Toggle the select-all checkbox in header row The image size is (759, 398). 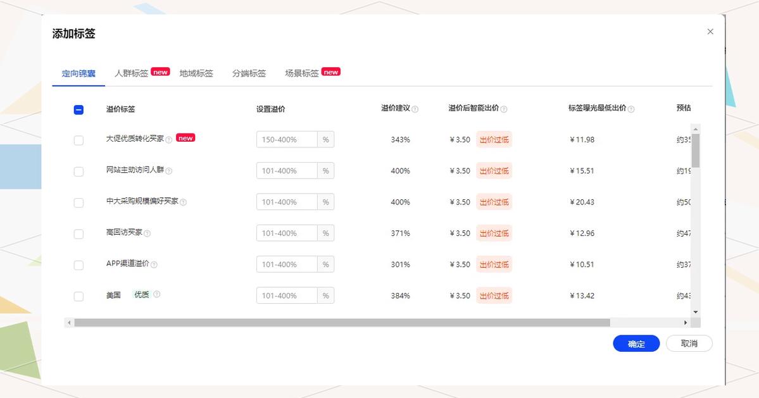click(78, 109)
